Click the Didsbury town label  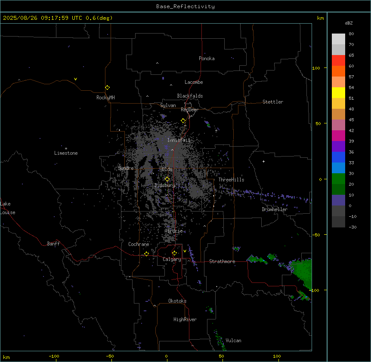pos(165,185)
